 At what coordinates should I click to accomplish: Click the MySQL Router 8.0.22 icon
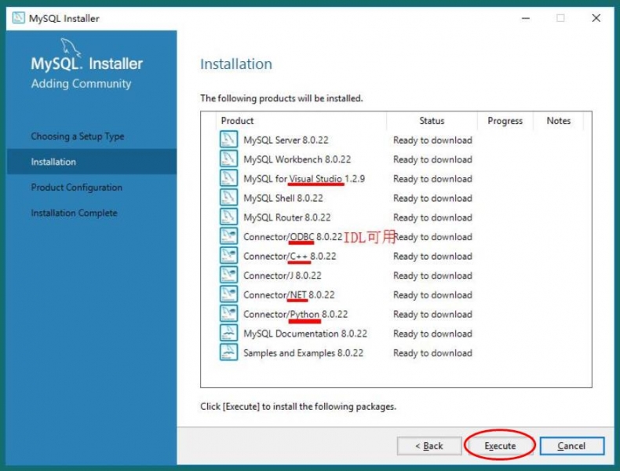coord(228,217)
